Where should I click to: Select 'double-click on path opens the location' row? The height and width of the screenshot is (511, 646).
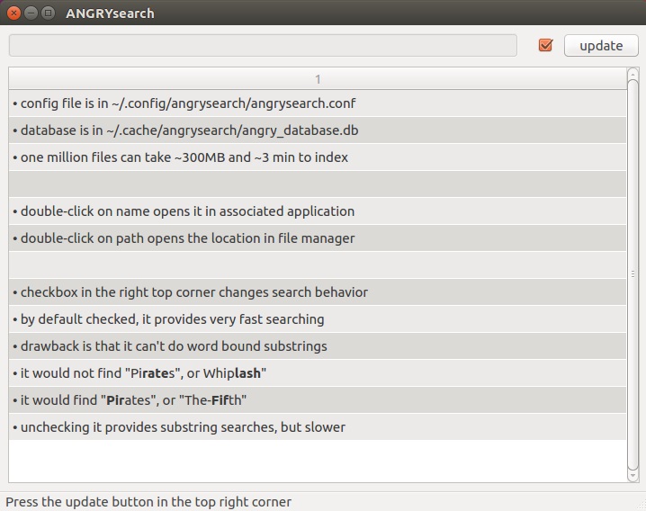pos(318,238)
